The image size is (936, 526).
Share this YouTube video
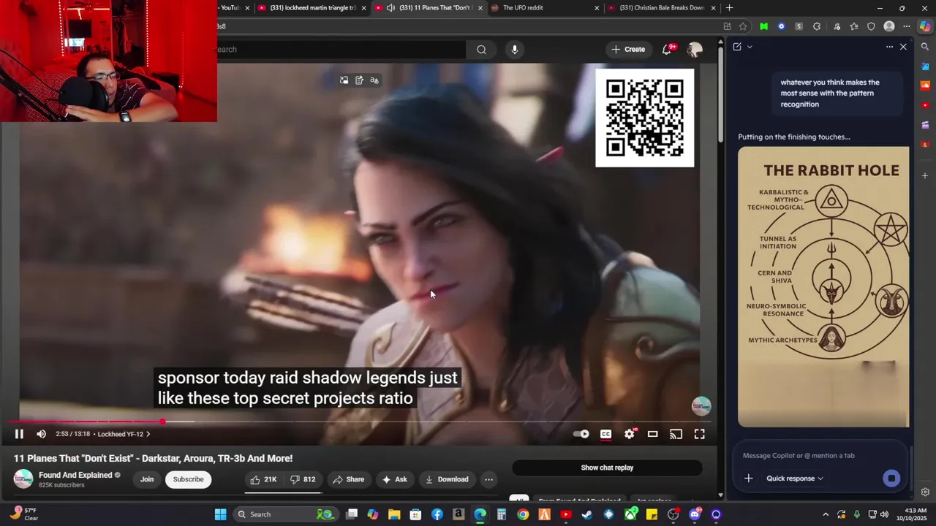coord(348,479)
